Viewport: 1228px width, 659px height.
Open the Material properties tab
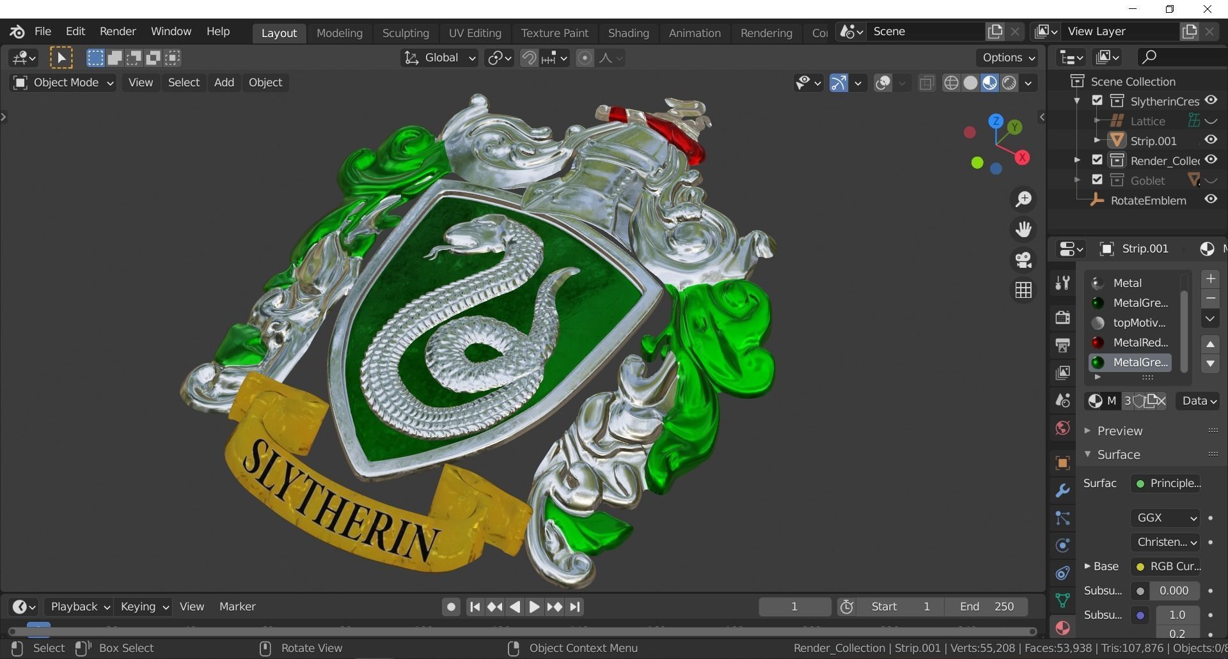tap(1062, 628)
